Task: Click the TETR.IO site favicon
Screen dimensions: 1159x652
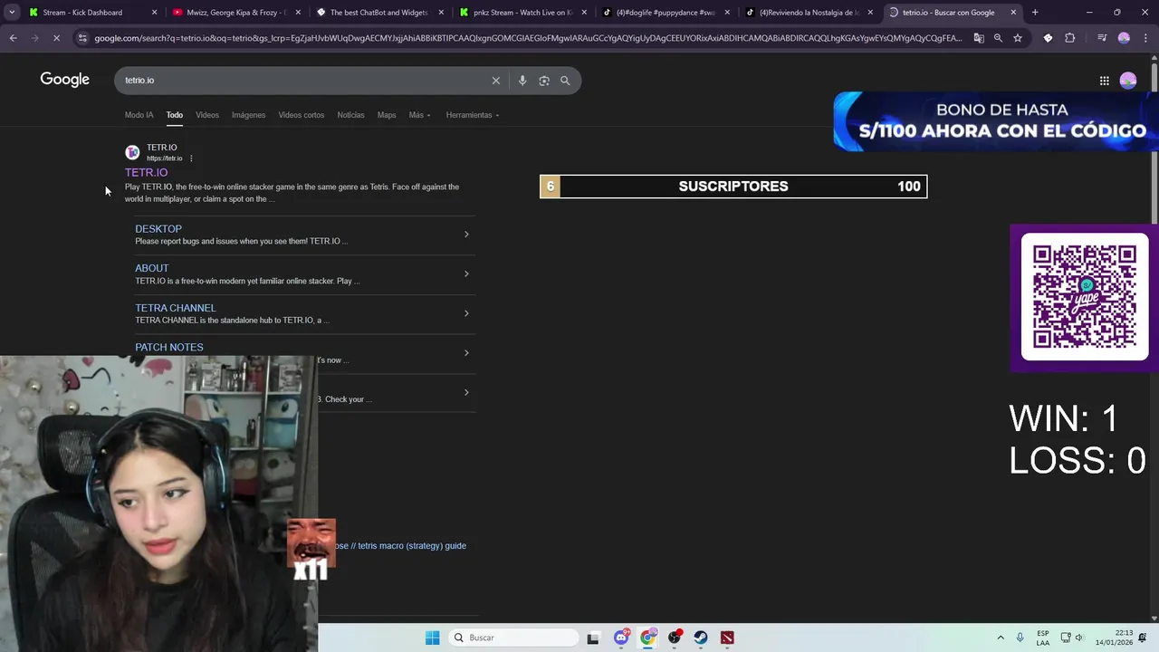Action: [132, 152]
